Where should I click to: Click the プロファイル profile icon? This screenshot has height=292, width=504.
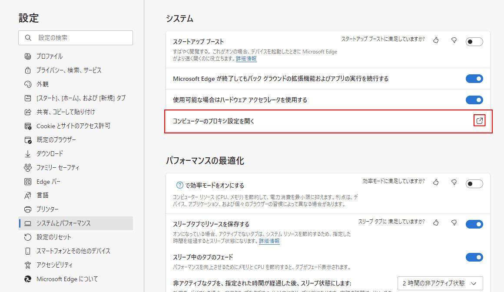click(28, 56)
